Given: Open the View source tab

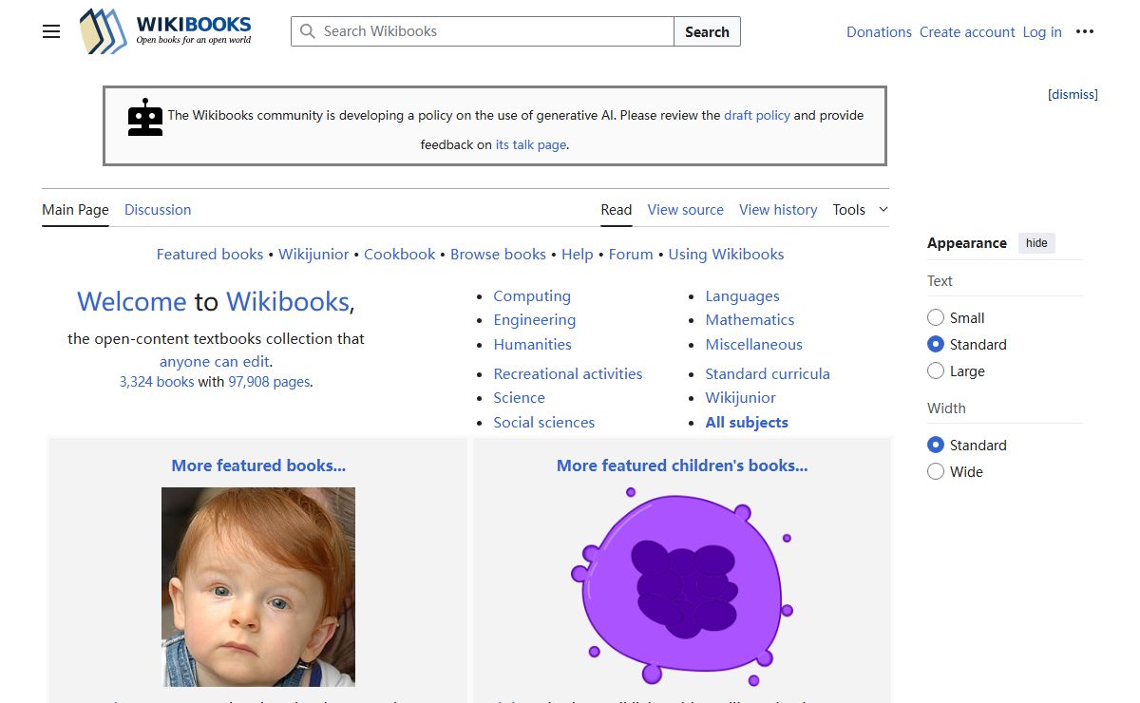Looking at the screenshot, I should coord(686,210).
